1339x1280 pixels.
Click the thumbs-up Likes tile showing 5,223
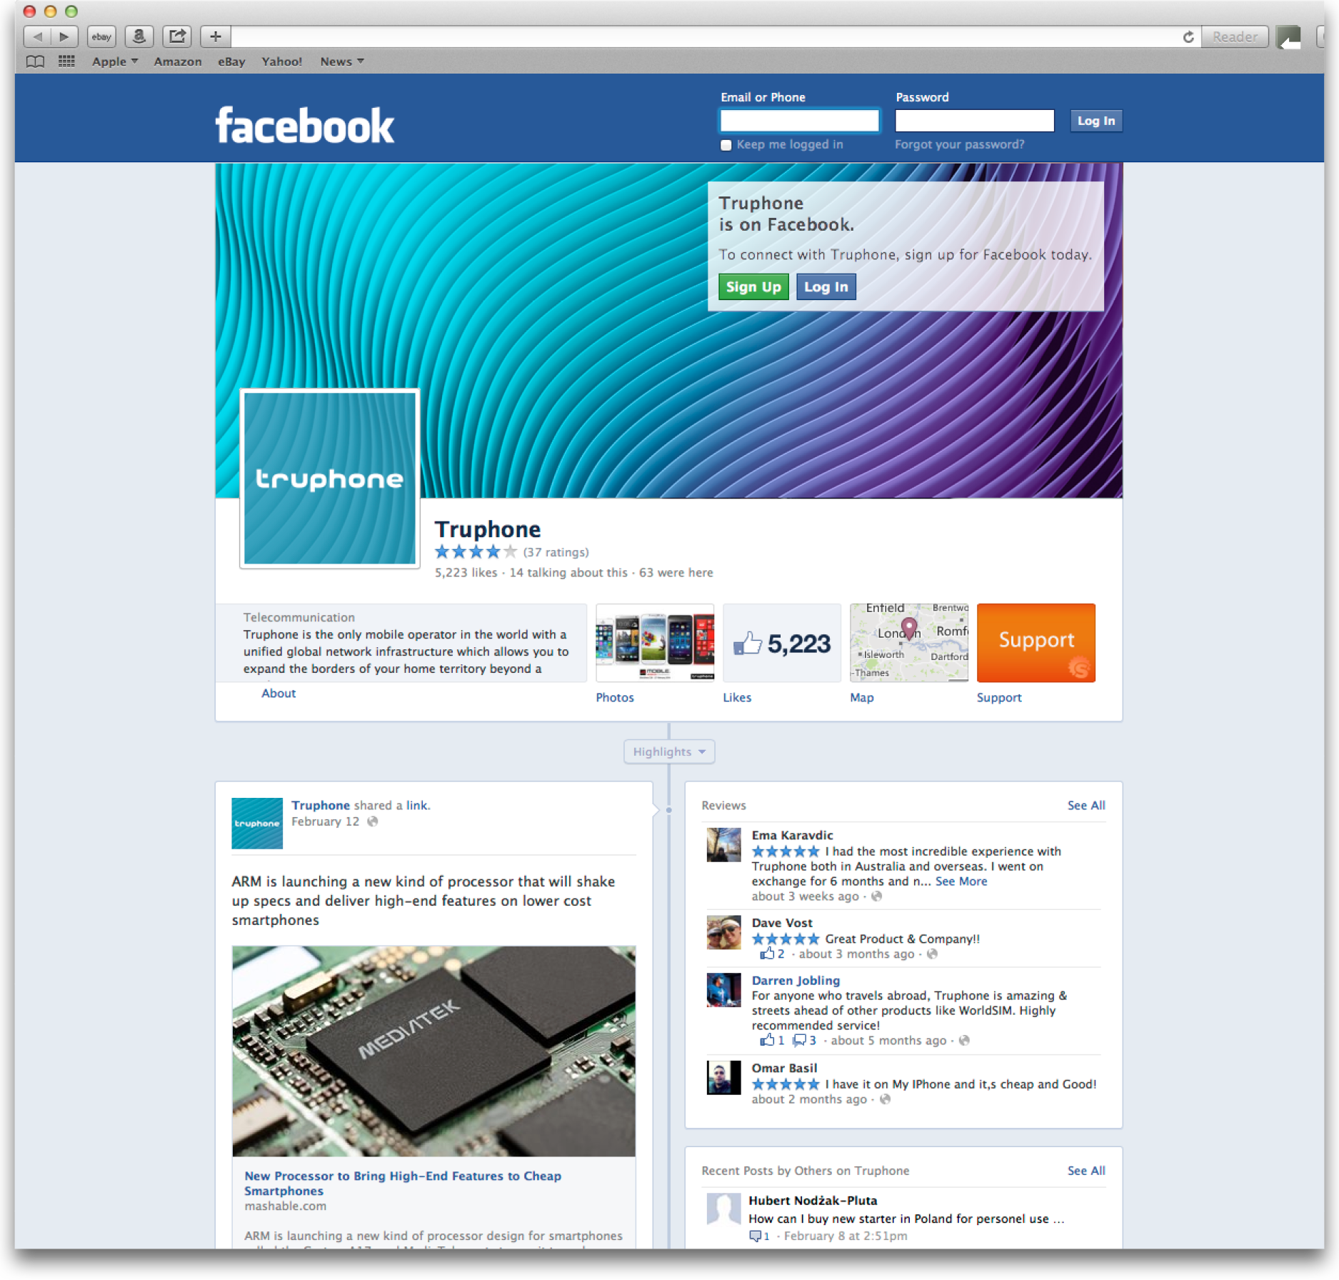[x=782, y=643]
